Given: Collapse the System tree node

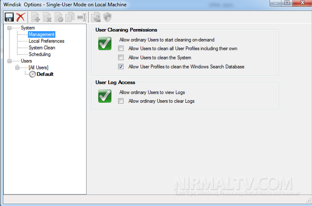Looking at the screenshot, I should pos(9,28).
